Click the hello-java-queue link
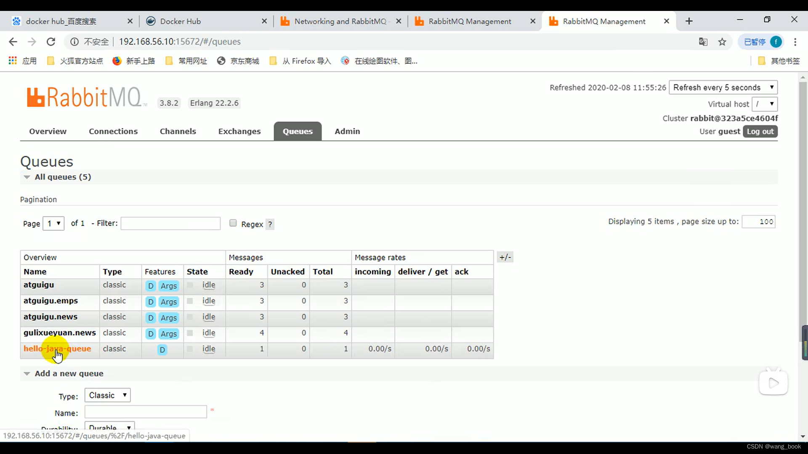Viewport: 808px width, 454px height. pyautogui.click(x=57, y=348)
